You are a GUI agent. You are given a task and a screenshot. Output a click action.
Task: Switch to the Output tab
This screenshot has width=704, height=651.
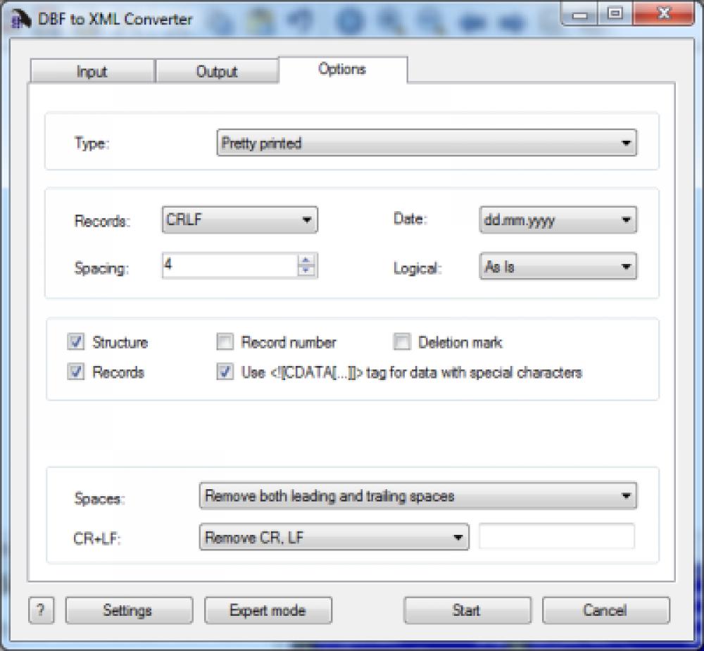click(216, 71)
